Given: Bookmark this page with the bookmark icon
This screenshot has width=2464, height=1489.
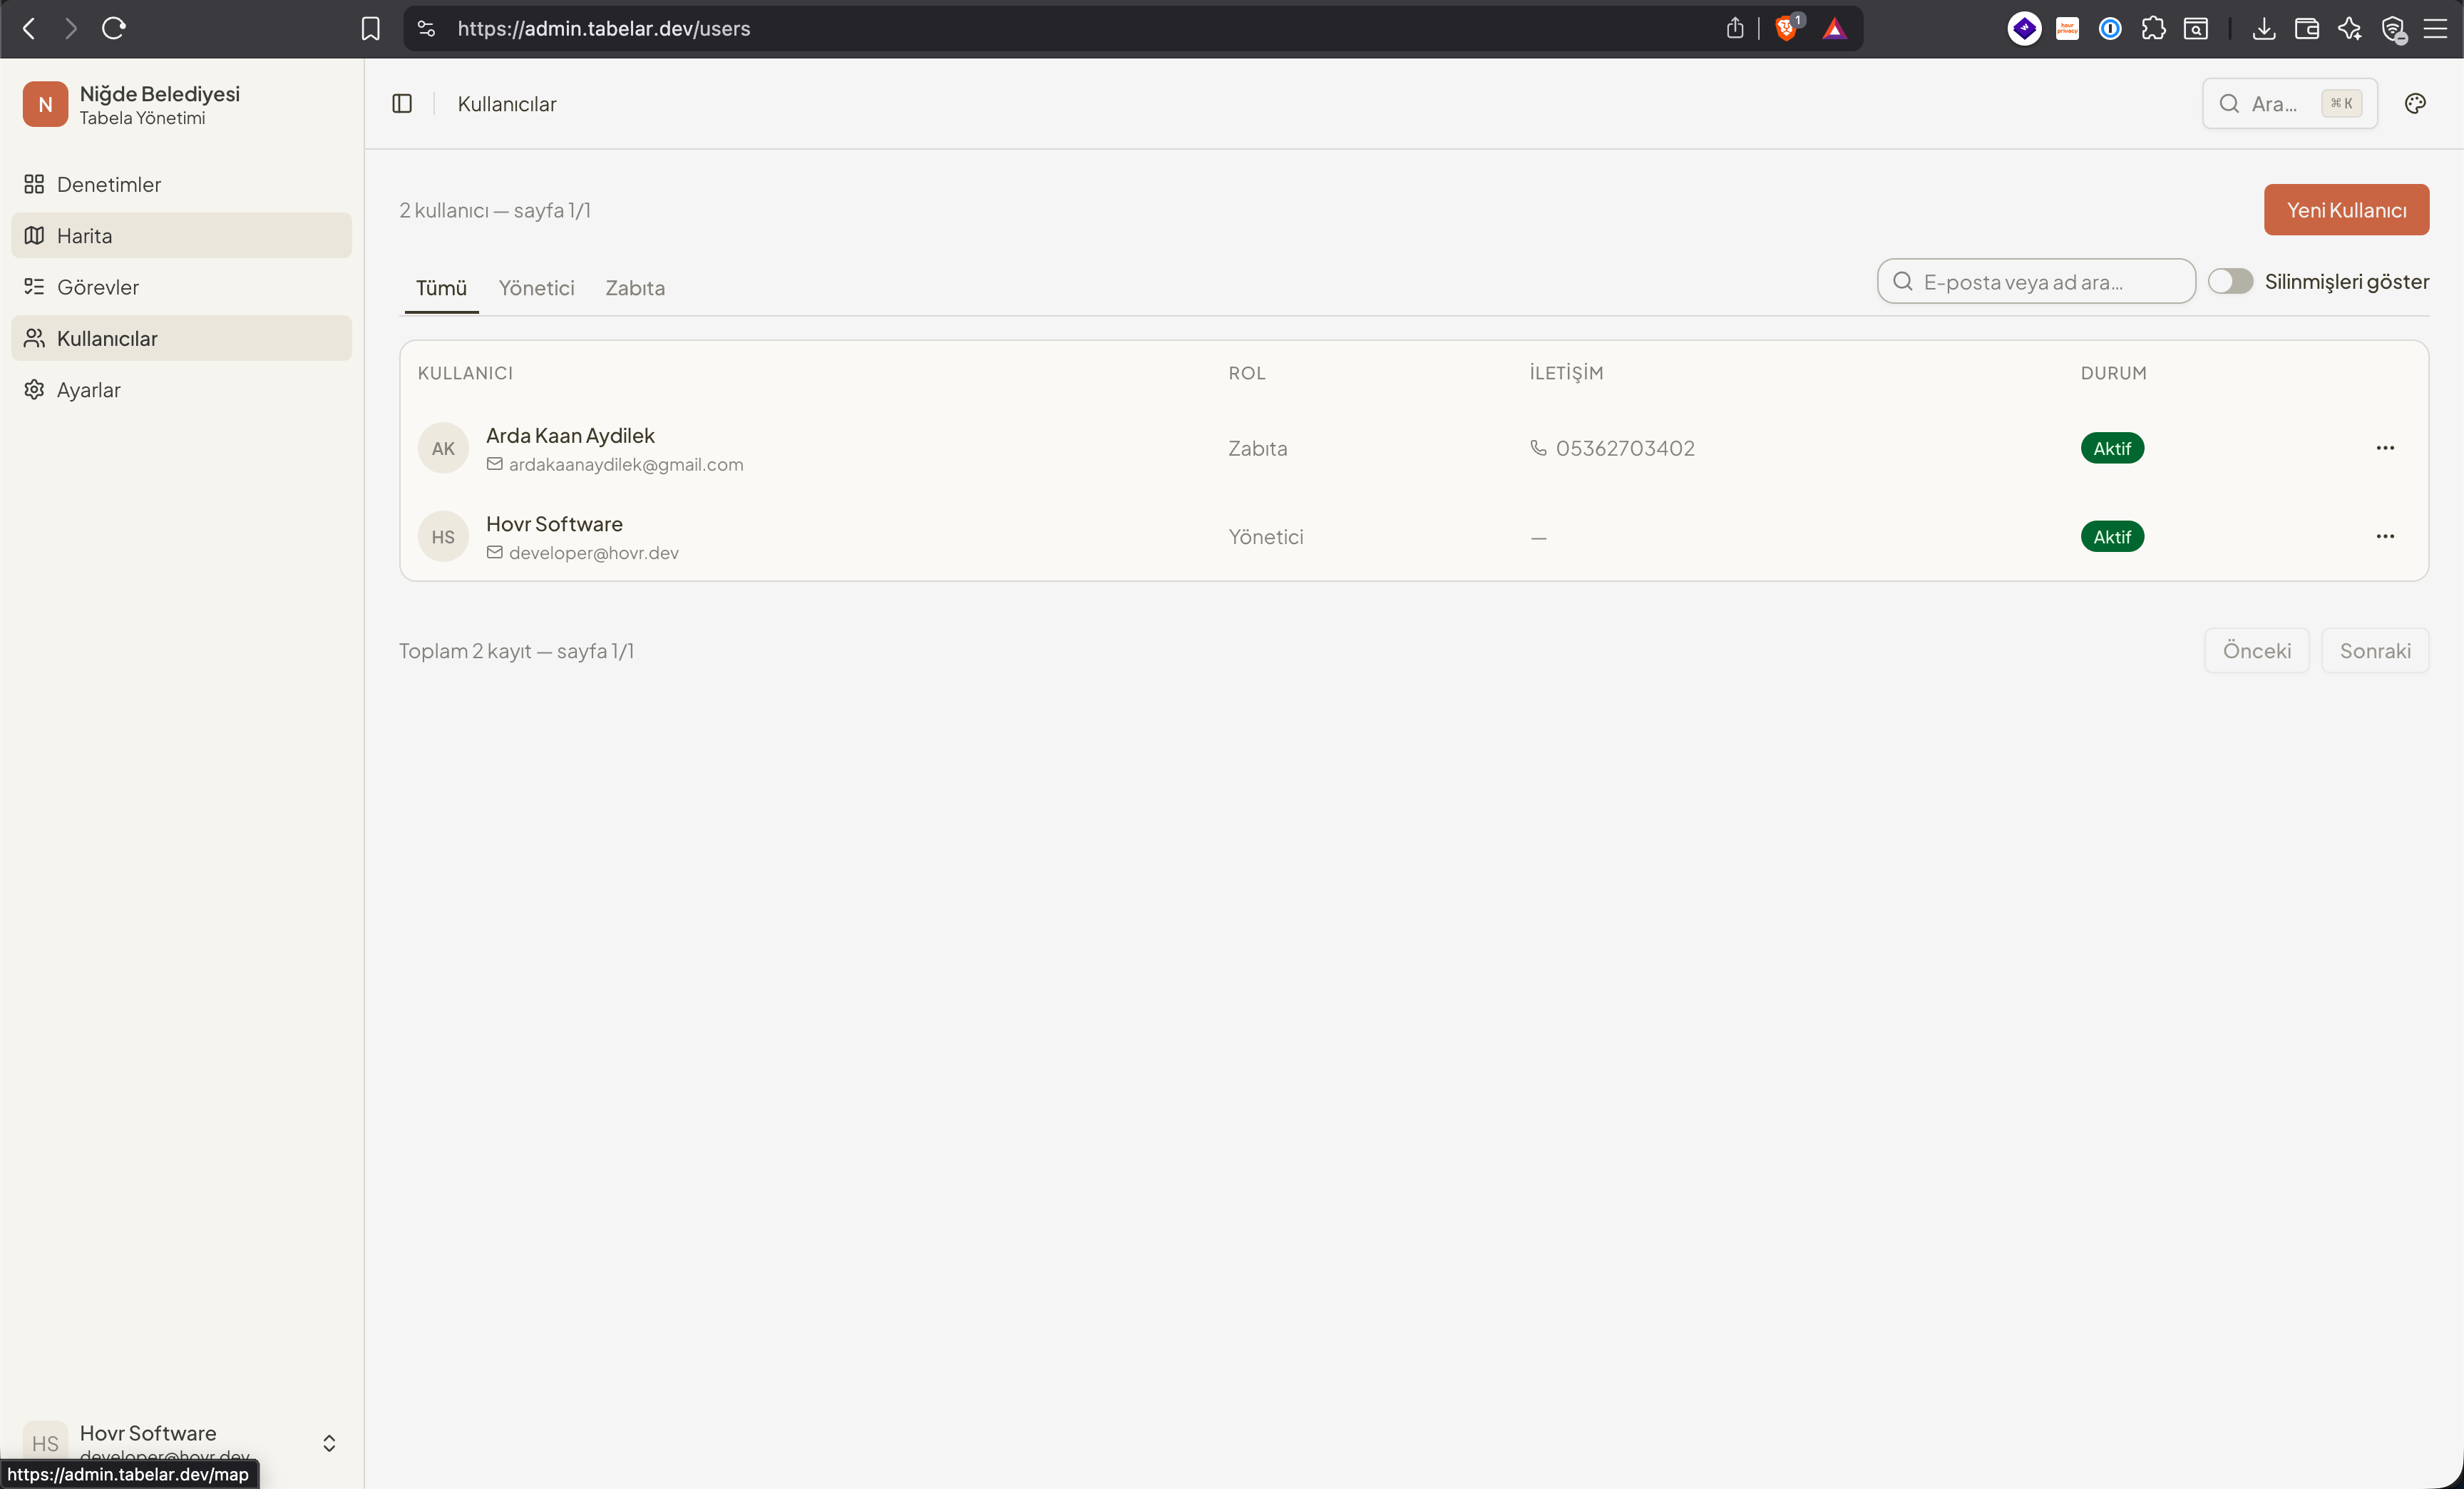Looking at the screenshot, I should click(370, 28).
